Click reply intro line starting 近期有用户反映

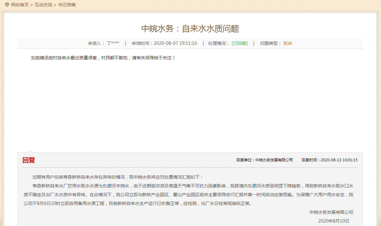(x=118, y=177)
